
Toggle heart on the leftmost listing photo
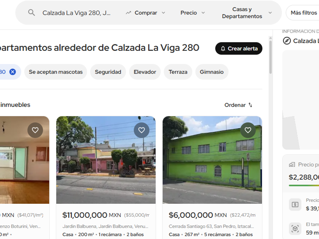(35, 130)
